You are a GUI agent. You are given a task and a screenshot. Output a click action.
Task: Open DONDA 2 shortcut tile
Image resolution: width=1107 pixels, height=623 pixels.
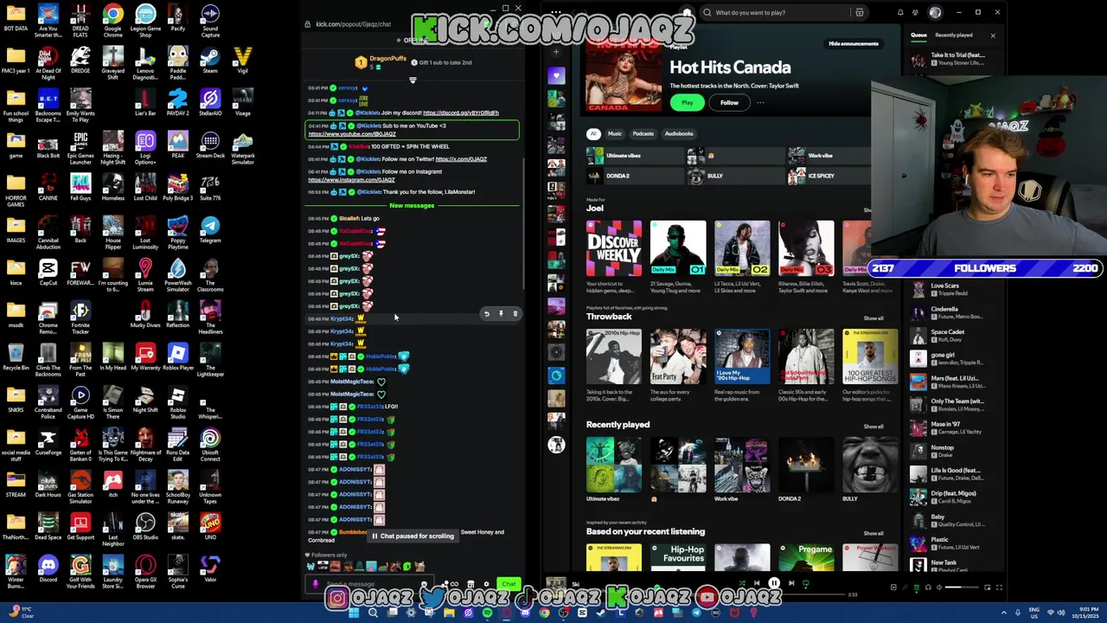pyautogui.click(x=635, y=176)
